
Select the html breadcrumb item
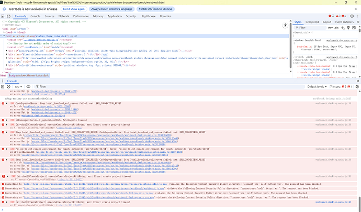pyautogui.click(x=4, y=75)
